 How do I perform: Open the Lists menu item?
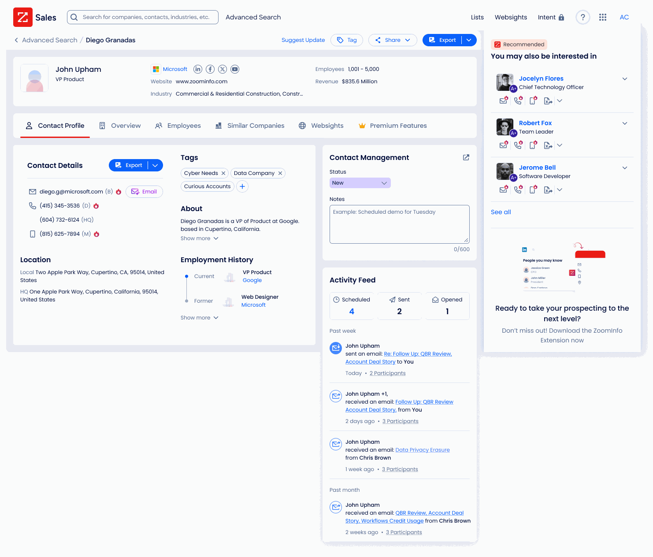(477, 17)
